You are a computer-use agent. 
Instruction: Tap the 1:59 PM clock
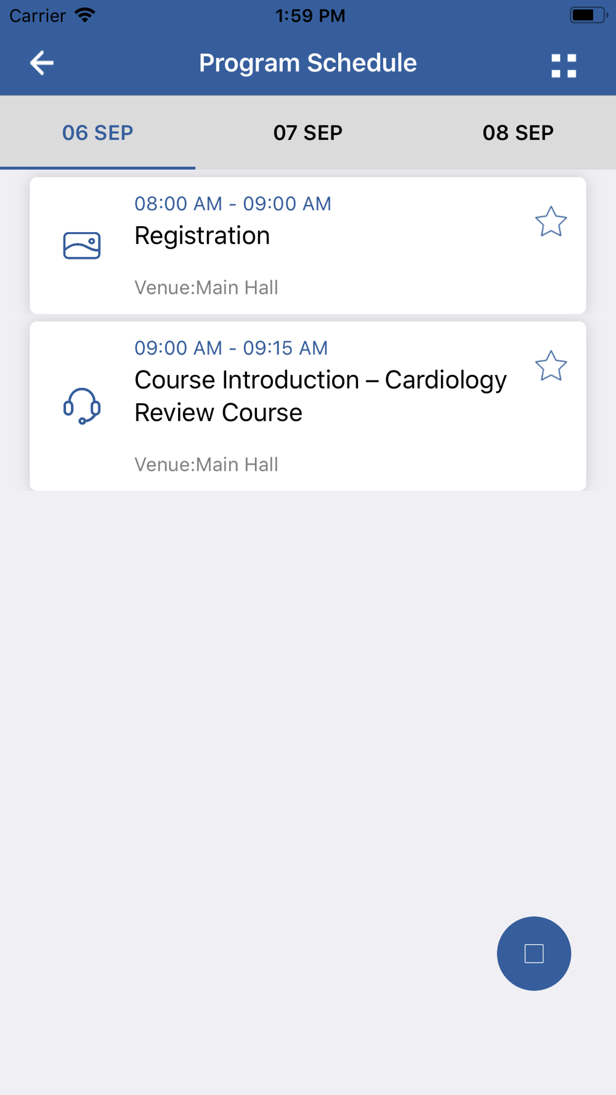coord(310,15)
